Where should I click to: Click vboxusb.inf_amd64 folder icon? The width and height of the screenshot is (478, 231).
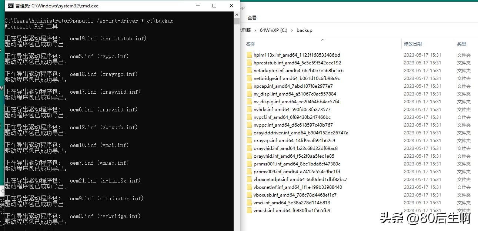(x=249, y=195)
